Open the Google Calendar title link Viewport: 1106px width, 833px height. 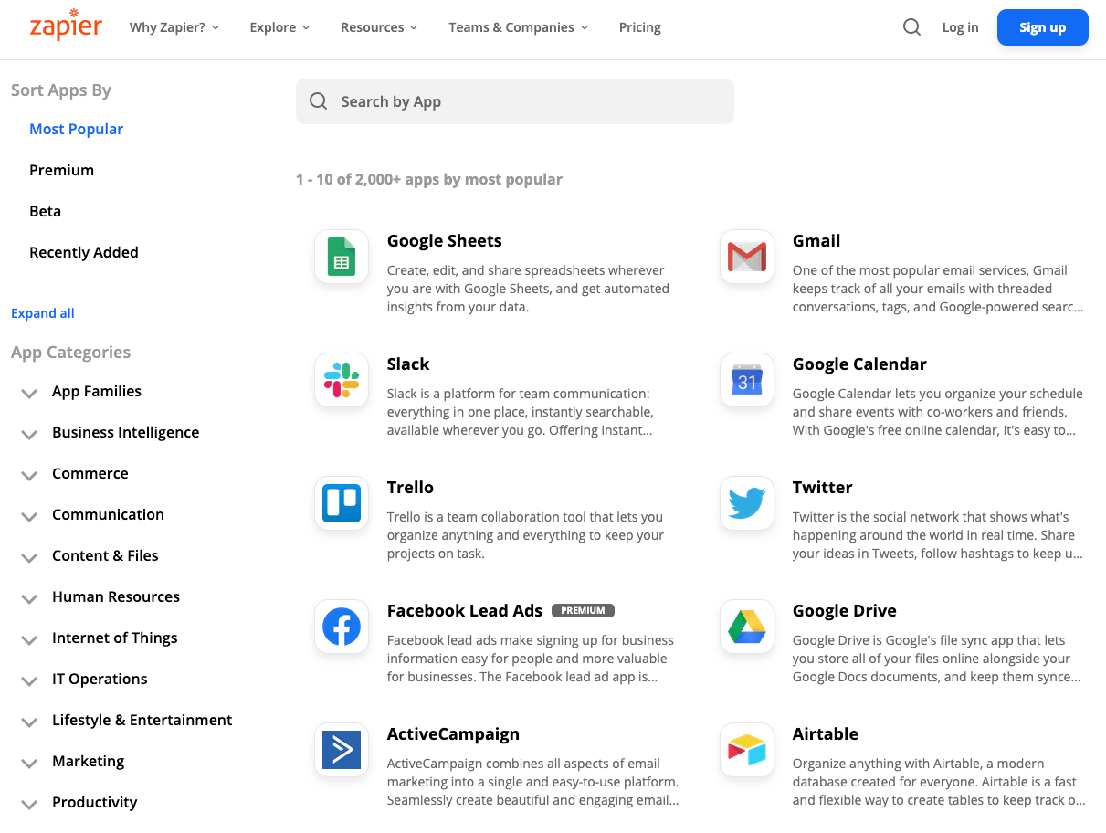[x=859, y=364]
